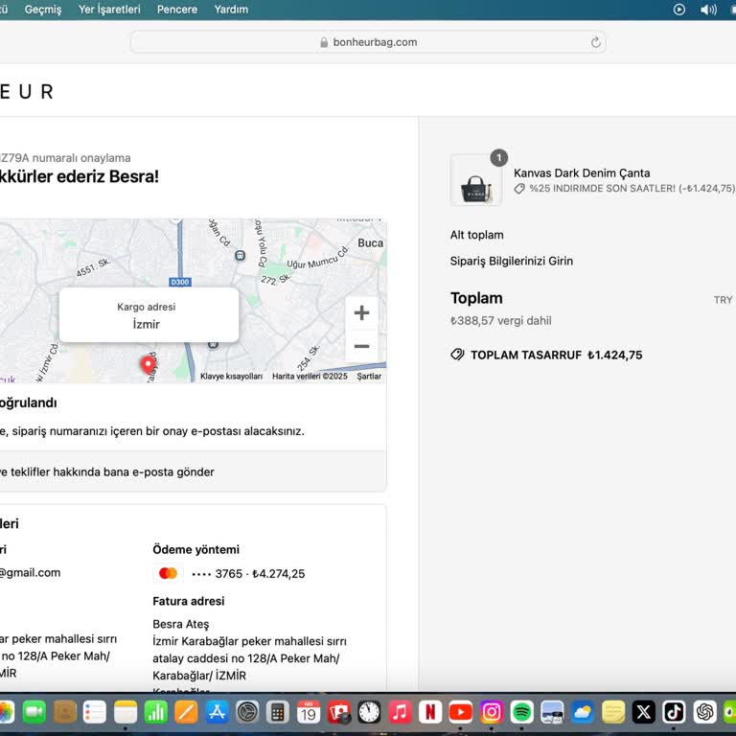Open Netflix from the dock
The width and height of the screenshot is (736, 736).
pyautogui.click(x=430, y=712)
